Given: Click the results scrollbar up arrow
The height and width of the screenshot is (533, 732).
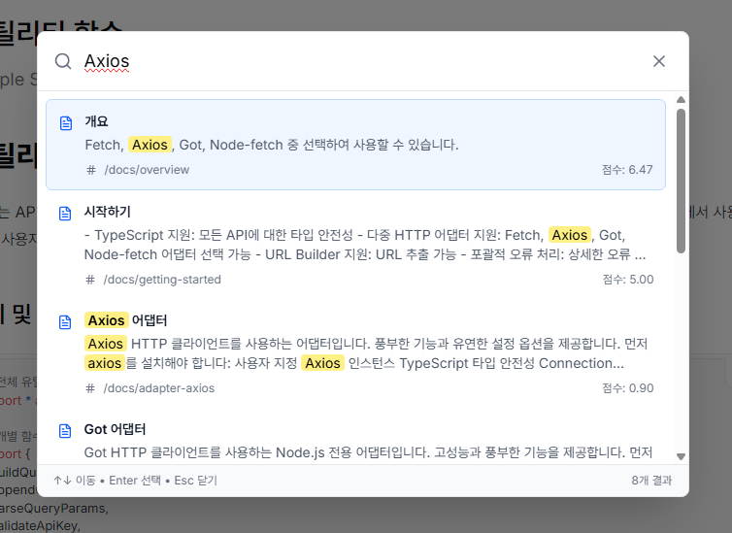Looking at the screenshot, I should 682,99.
